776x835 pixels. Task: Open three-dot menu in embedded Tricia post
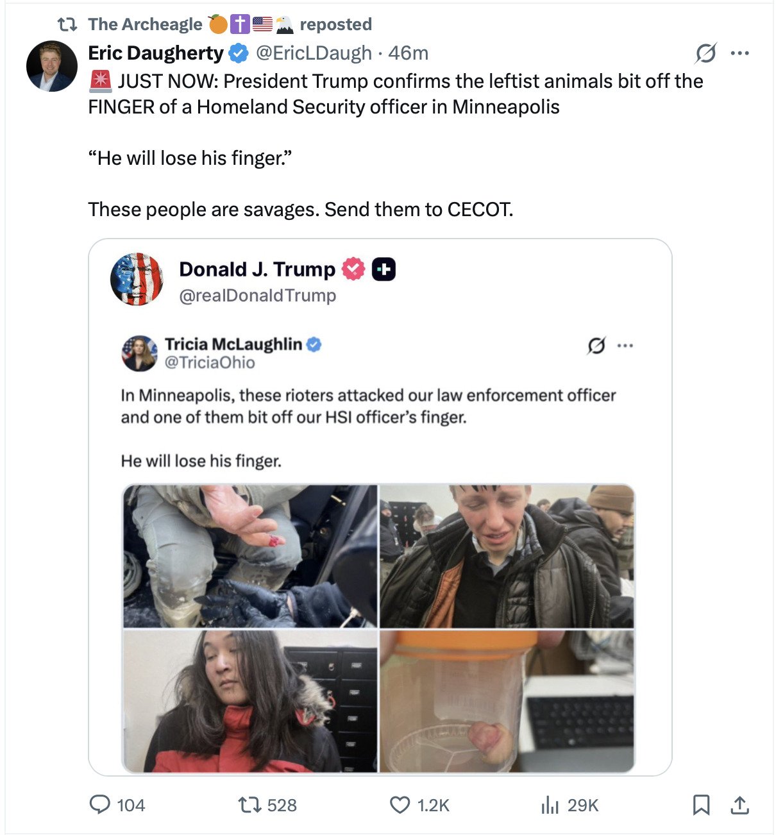click(625, 346)
